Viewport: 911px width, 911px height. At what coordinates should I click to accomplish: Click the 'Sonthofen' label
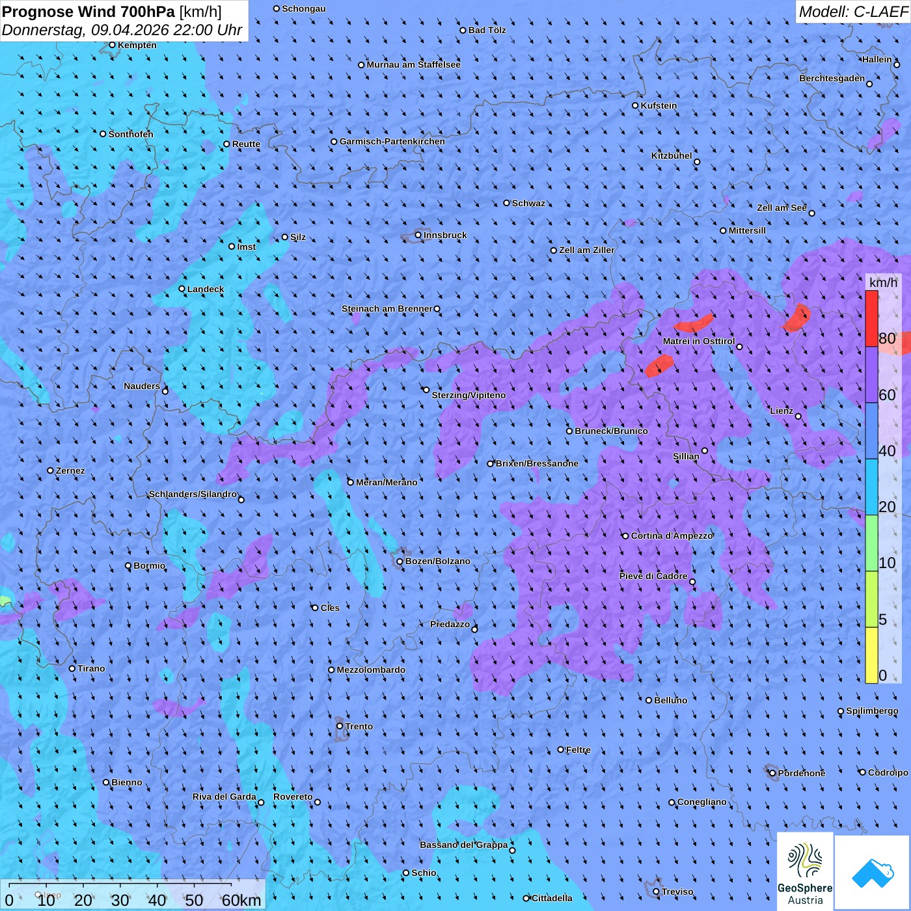pos(131,134)
